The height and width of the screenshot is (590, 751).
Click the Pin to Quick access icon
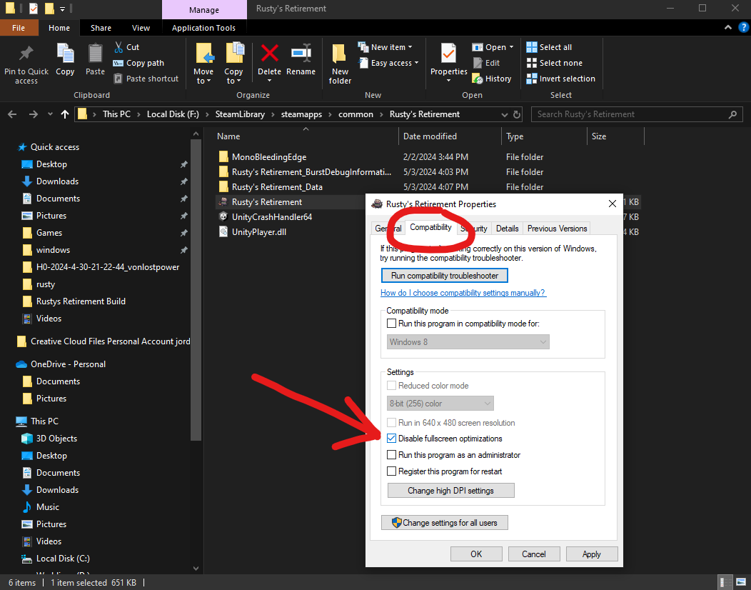coord(26,54)
